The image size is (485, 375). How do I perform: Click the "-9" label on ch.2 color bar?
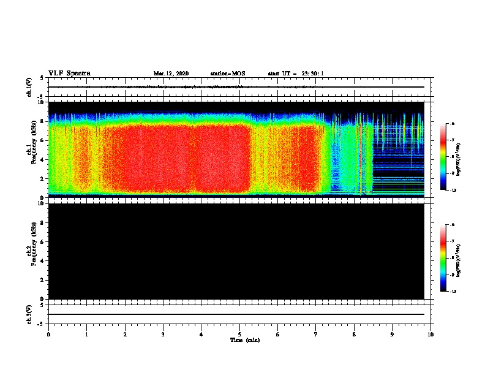click(452, 275)
